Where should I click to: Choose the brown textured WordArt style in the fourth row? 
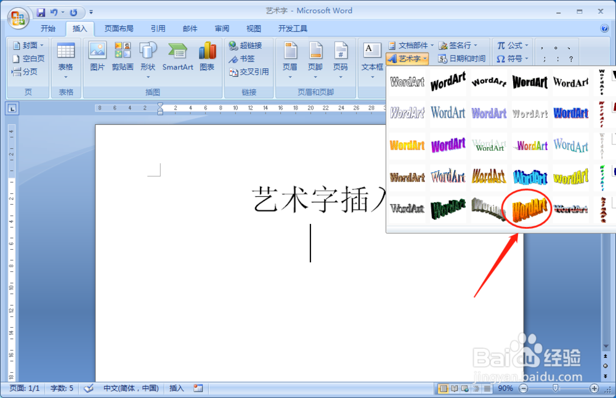coord(407,177)
